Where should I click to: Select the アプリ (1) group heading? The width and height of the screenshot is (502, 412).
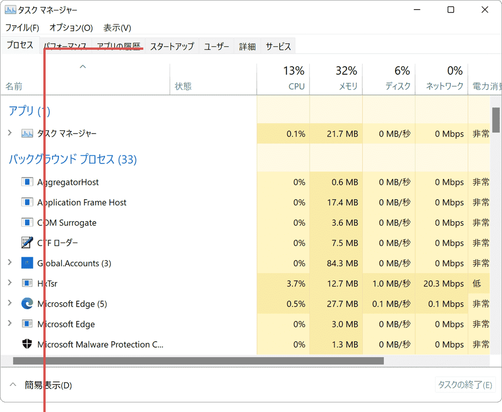coord(29,111)
